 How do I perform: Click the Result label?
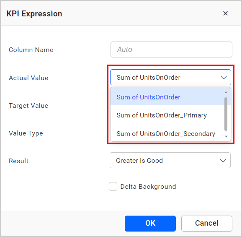(19, 161)
